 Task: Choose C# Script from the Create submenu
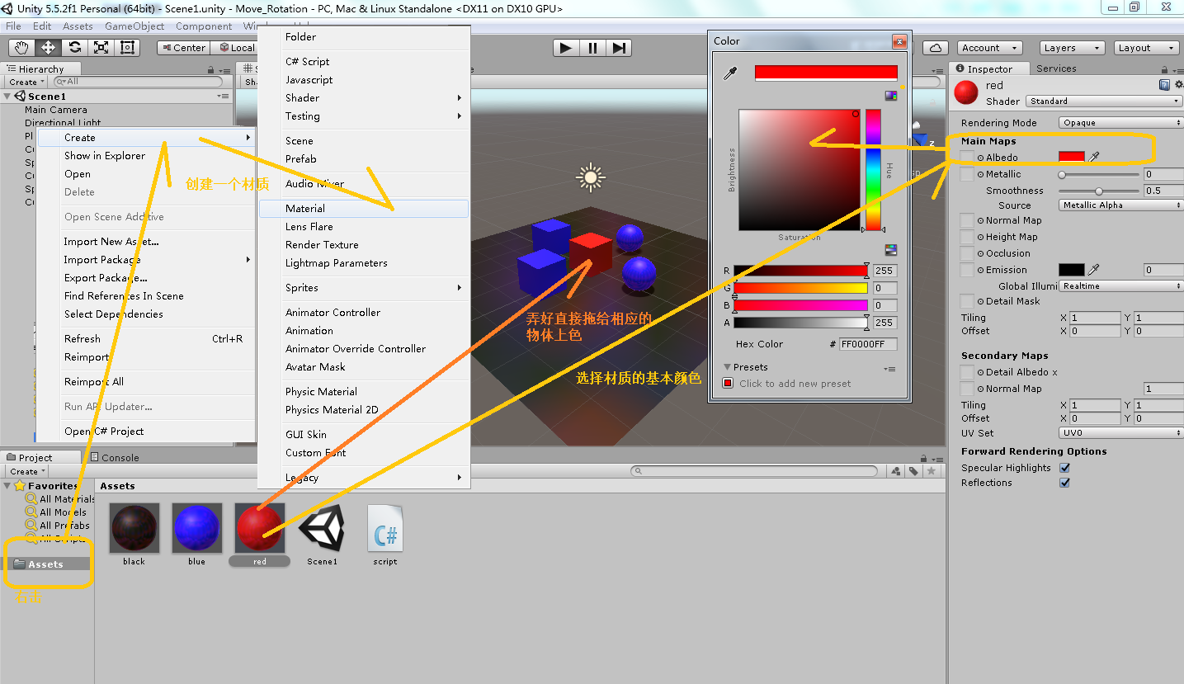[364, 62]
